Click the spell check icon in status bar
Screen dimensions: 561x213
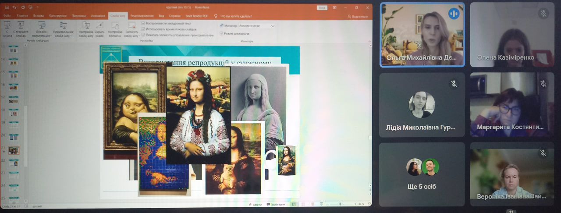pyautogui.click(x=27, y=206)
